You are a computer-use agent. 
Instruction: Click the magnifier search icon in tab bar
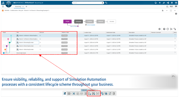pos(167,7)
